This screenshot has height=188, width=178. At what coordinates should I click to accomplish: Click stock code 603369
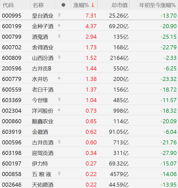point(12,100)
